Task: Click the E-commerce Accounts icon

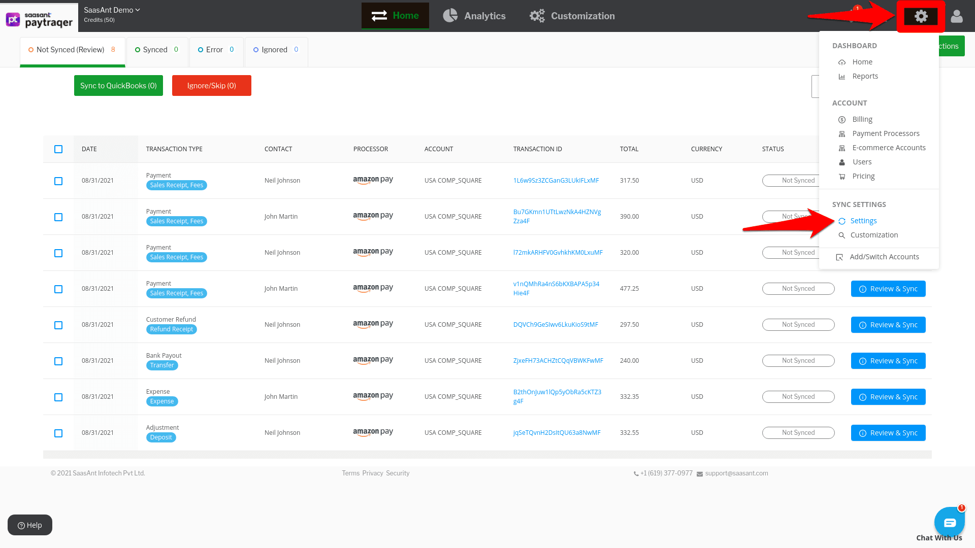Action: [842, 148]
